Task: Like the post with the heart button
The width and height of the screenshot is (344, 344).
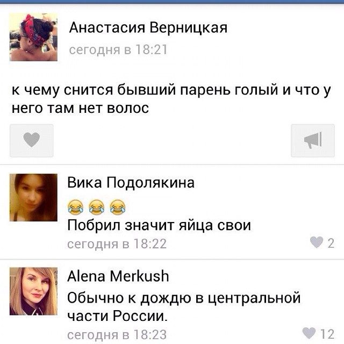Action: click(32, 140)
